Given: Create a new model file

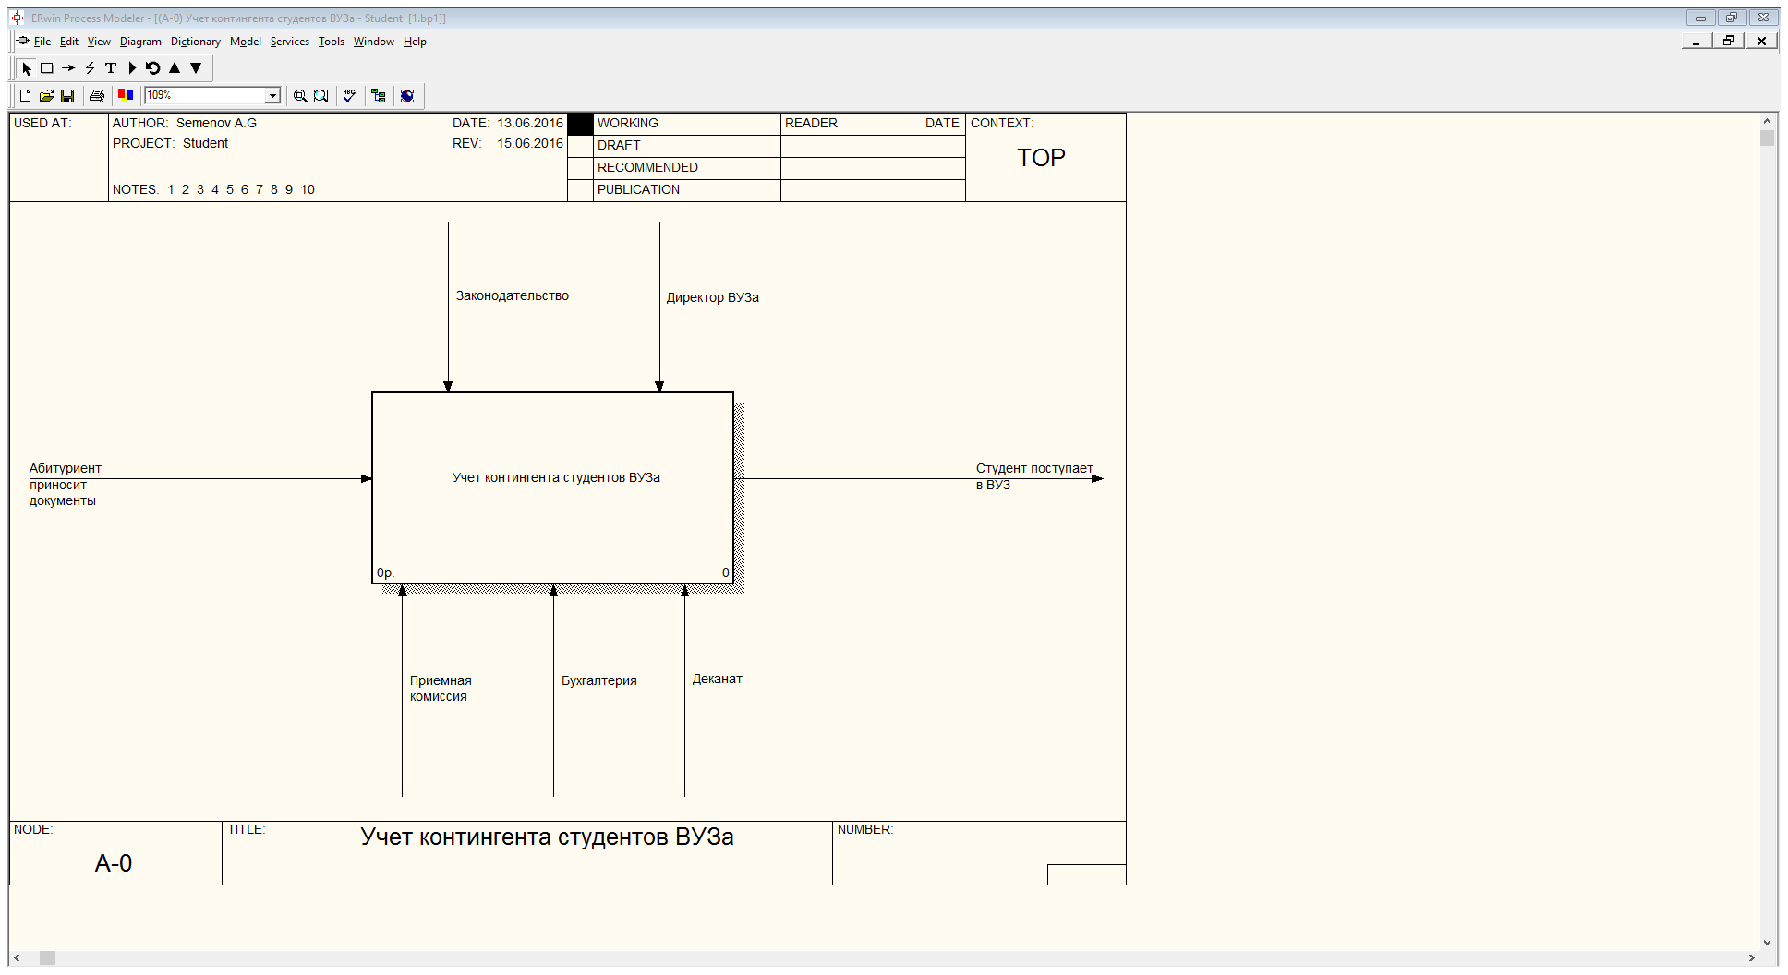Looking at the screenshot, I should point(25,96).
